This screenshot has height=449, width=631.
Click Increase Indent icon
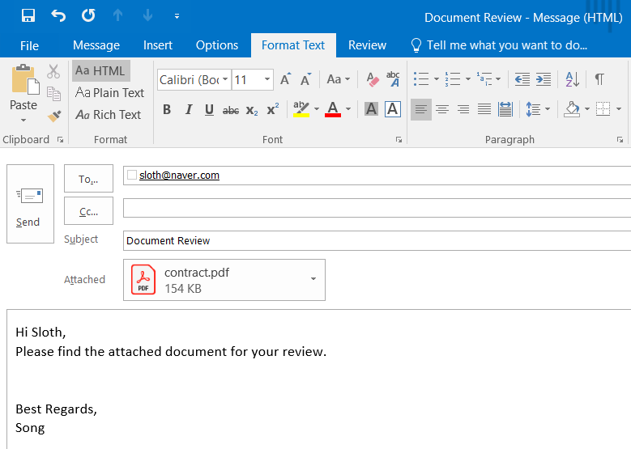pyautogui.click(x=544, y=79)
